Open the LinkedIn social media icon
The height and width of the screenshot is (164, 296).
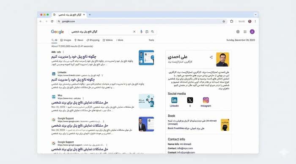tap(174, 100)
